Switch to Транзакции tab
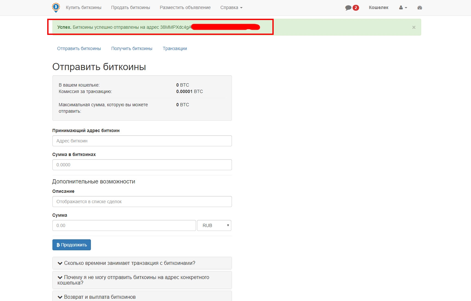Viewport: 471px width, 301px height. point(175,49)
